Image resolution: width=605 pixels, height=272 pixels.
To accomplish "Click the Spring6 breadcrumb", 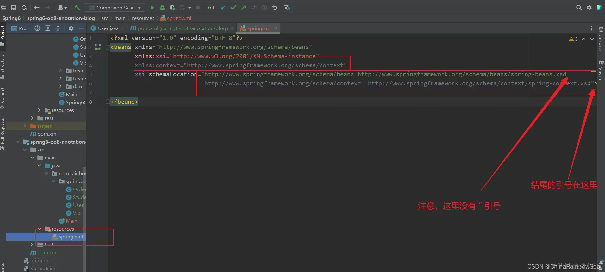I will 11,18.
